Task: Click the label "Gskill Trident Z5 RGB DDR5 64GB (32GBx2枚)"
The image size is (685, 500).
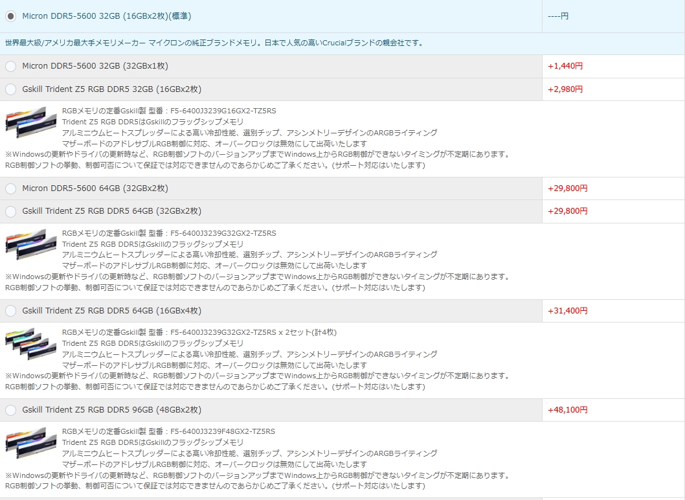Action: (x=112, y=211)
